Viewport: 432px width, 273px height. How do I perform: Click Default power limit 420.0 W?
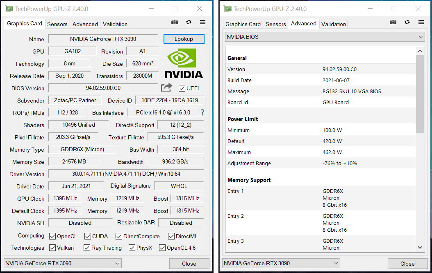(x=332, y=141)
